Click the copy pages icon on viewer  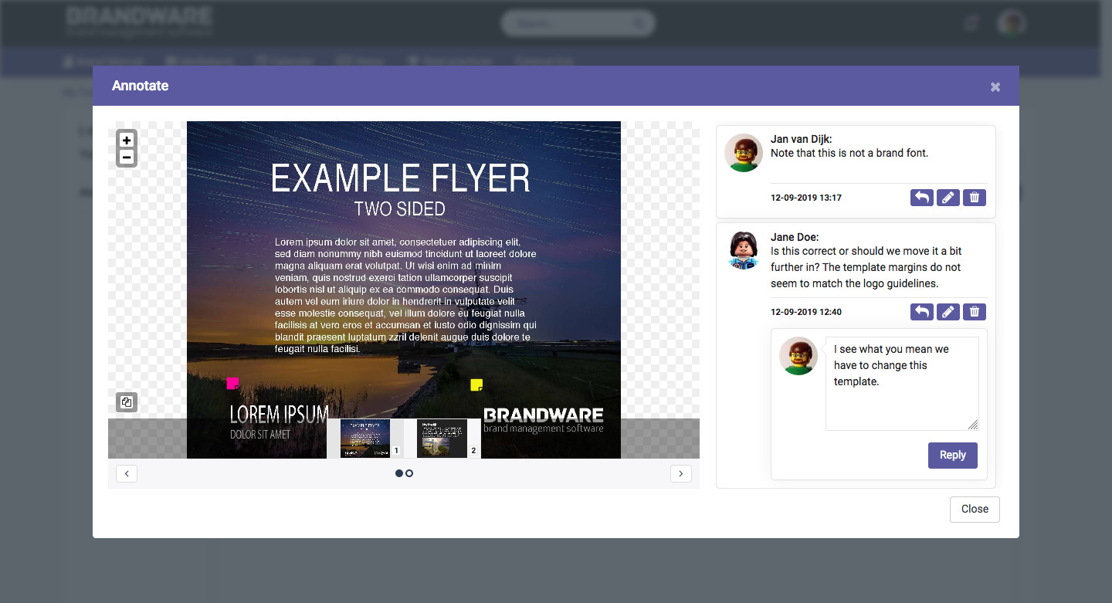127,402
